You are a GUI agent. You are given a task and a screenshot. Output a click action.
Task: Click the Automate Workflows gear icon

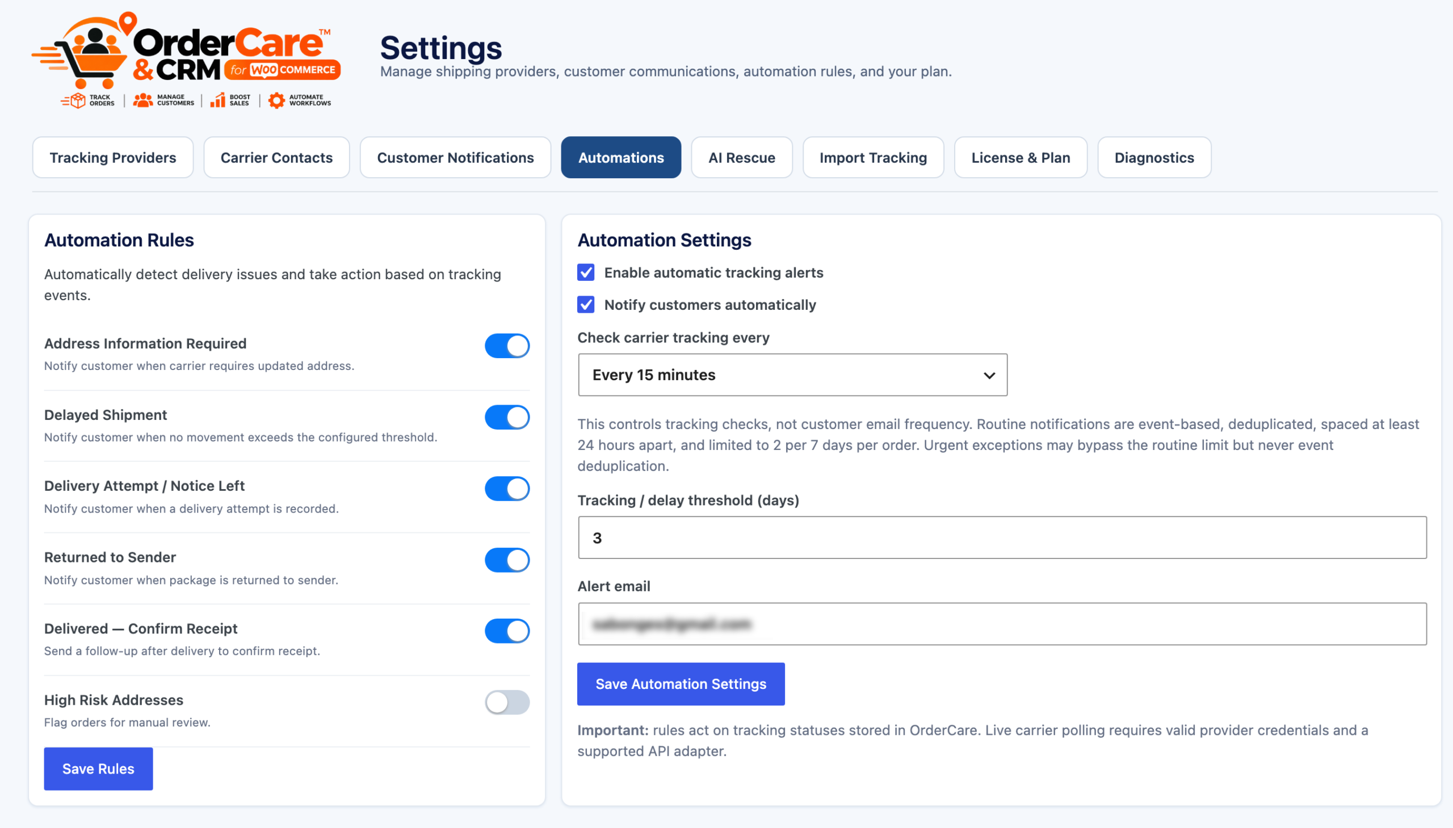tap(276, 100)
